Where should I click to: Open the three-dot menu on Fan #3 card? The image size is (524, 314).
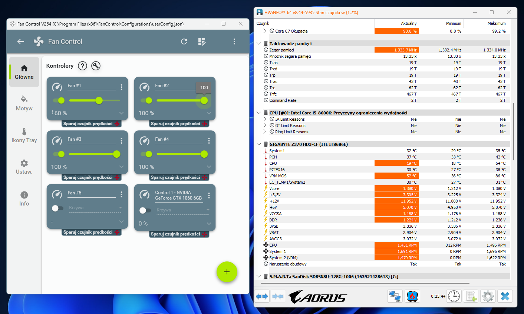click(121, 141)
